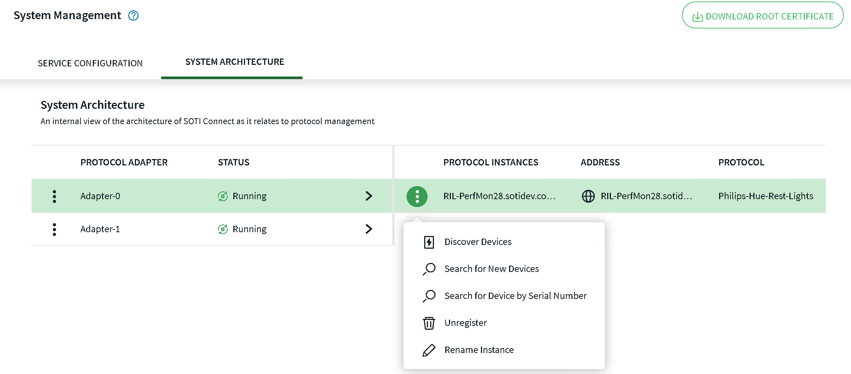
Task: Select the Adapter-0 row name
Action: 100,196
